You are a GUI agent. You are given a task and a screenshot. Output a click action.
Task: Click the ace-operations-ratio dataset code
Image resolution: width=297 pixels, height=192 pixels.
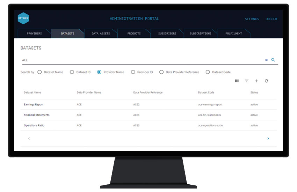pos(210,125)
